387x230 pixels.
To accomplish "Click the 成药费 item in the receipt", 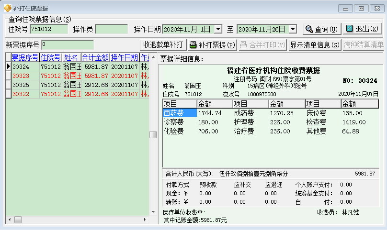I will click(244, 113).
